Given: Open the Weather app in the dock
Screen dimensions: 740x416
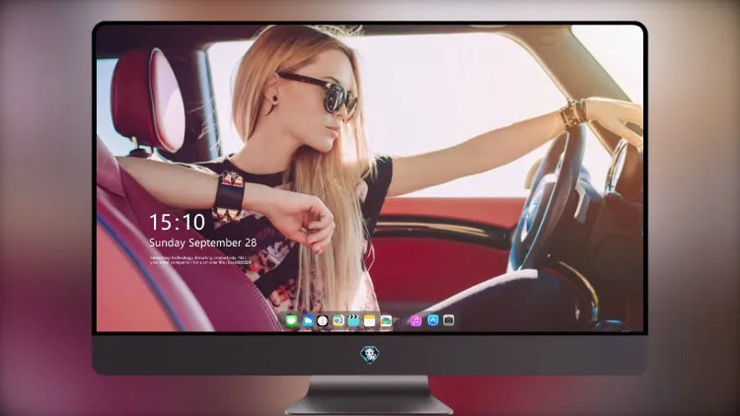Looking at the screenshot, I should click(307, 320).
